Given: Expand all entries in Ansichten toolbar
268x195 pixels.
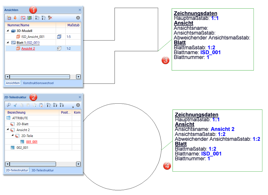Looking at the screenshot, I should pos(44,18).
